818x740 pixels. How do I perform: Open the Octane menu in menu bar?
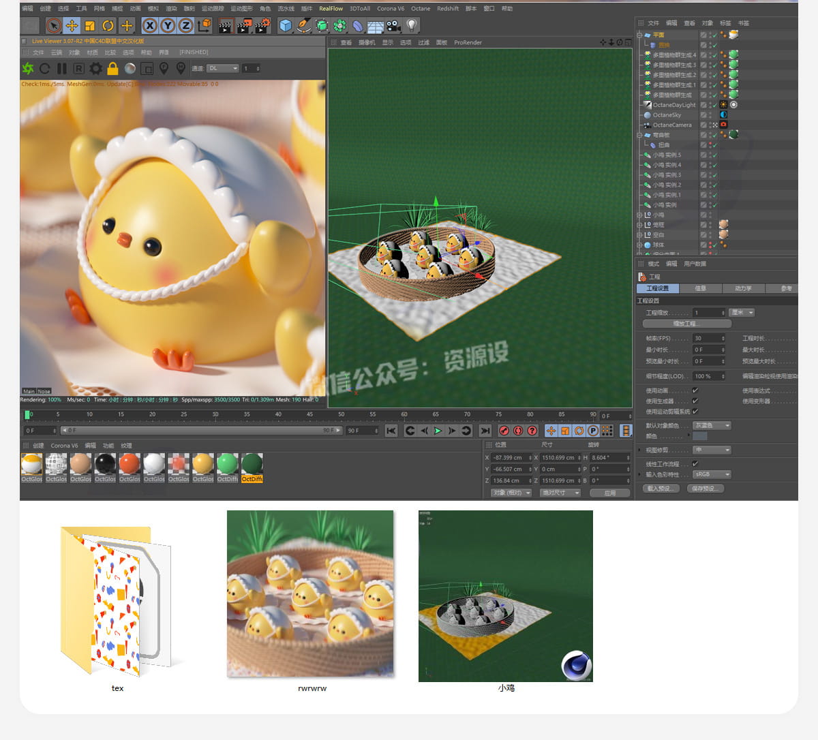coord(421,9)
